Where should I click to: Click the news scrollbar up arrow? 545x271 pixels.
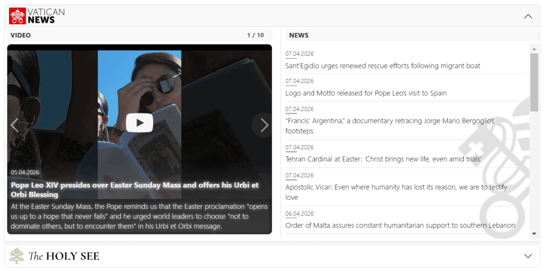coord(534,48)
